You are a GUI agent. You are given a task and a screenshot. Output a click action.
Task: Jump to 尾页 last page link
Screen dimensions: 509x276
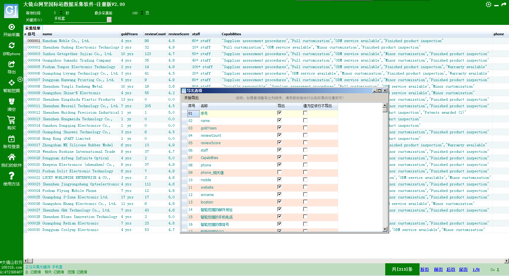click(463, 269)
